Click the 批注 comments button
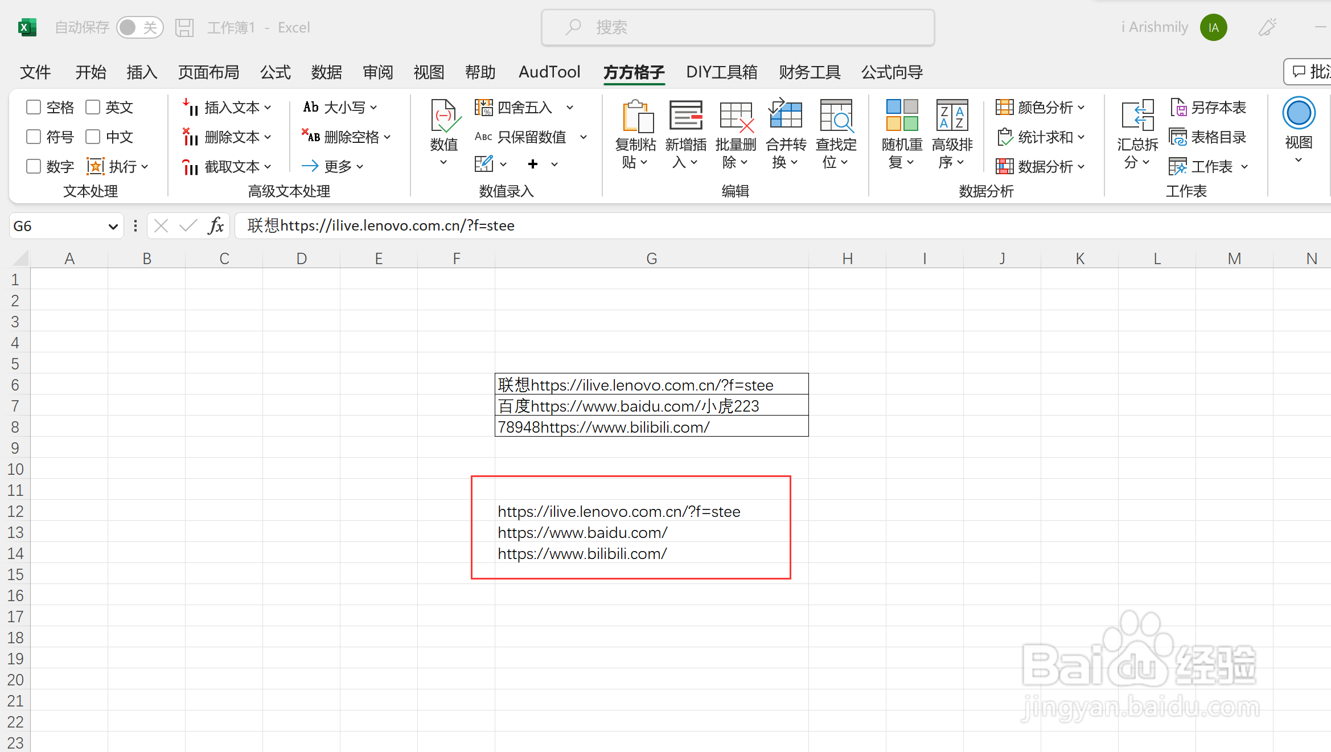Image resolution: width=1331 pixels, height=752 pixels. (x=1309, y=72)
